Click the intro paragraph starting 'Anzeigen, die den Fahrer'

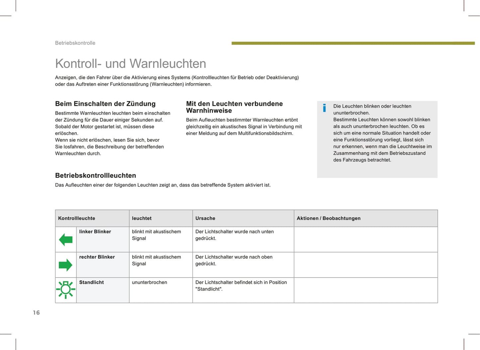[177, 81]
